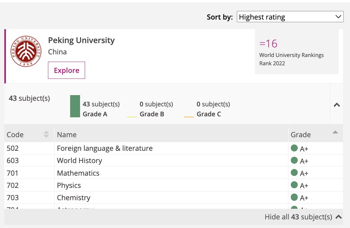Click subject code 502

click(x=13, y=148)
